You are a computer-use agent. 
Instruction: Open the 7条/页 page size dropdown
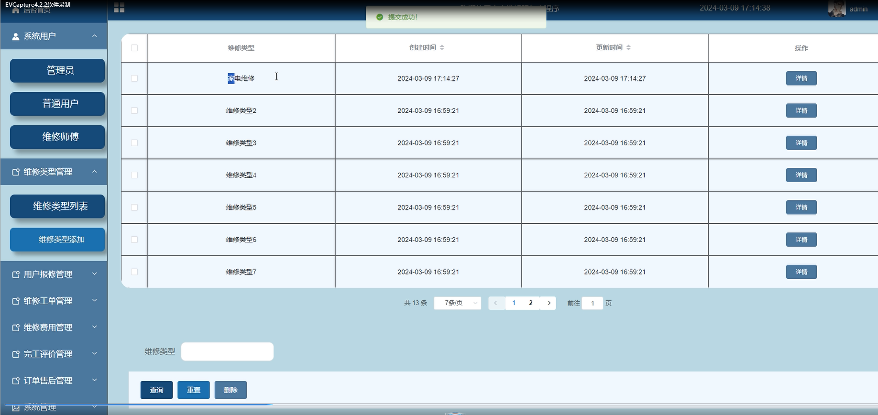[x=458, y=303]
